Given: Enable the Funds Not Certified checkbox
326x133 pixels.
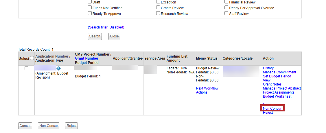Looking at the screenshot, I should [90, 7].
